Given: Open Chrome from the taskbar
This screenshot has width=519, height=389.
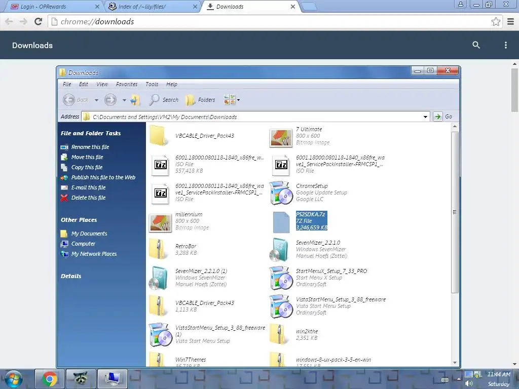Looking at the screenshot, I should tap(49, 379).
